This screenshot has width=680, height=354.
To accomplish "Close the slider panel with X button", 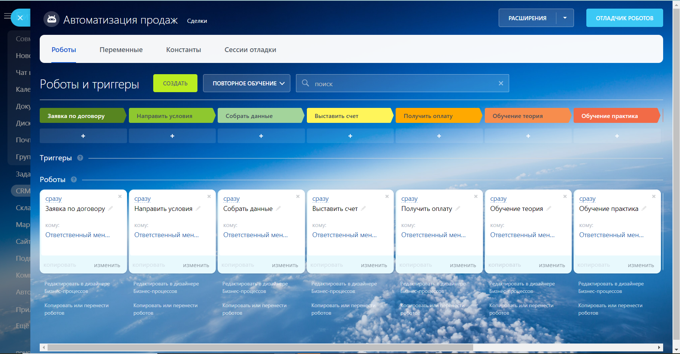I will 20,18.
